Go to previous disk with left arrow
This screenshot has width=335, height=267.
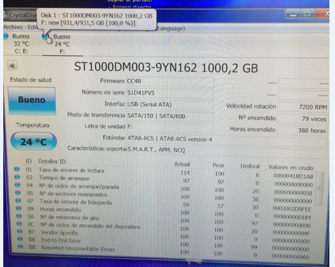(x=12, y=66)
